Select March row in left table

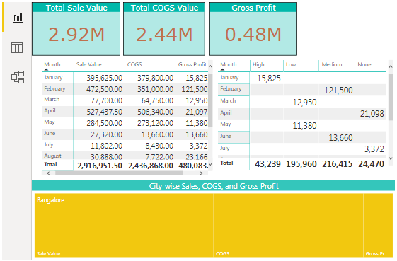click(125, 100)
